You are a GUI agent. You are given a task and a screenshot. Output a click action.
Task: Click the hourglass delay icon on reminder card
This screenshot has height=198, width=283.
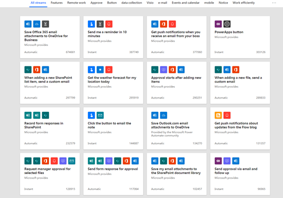tap(100, 24)
